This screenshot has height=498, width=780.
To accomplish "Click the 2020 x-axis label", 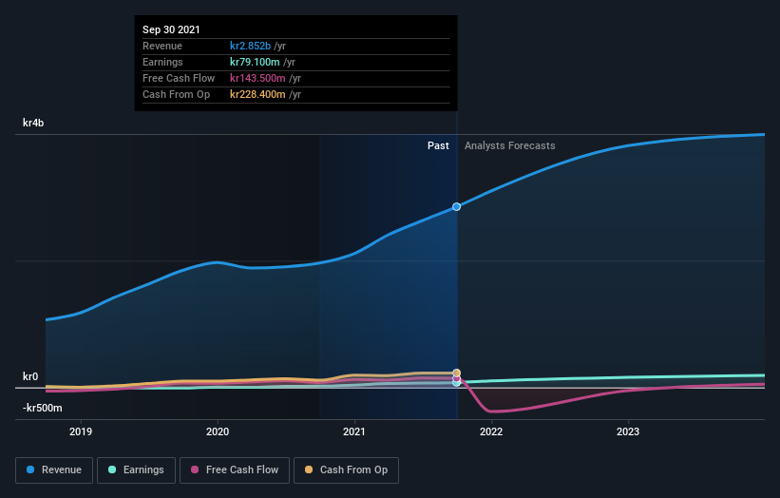I will click(x=218, y=431).
